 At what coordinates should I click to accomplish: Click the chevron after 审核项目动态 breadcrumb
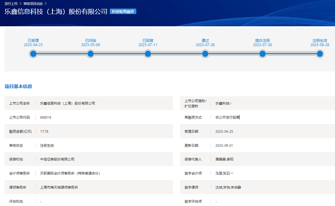[x=46, y=4]
